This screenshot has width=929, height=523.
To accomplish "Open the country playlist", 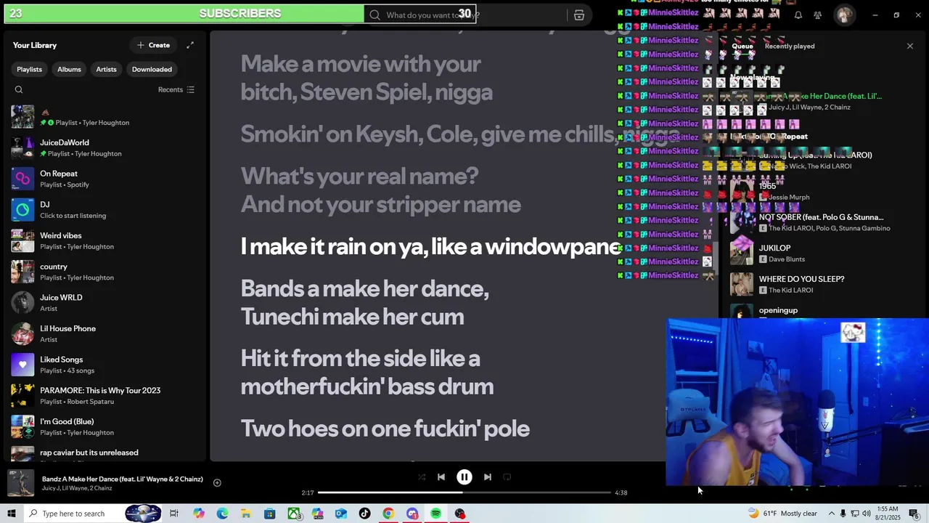I will 103,272.
